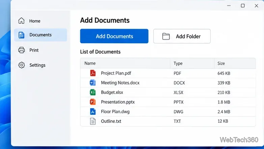
Task: Click the Settings gear icon
Action: pyautogui.click(x=22, y=65)
